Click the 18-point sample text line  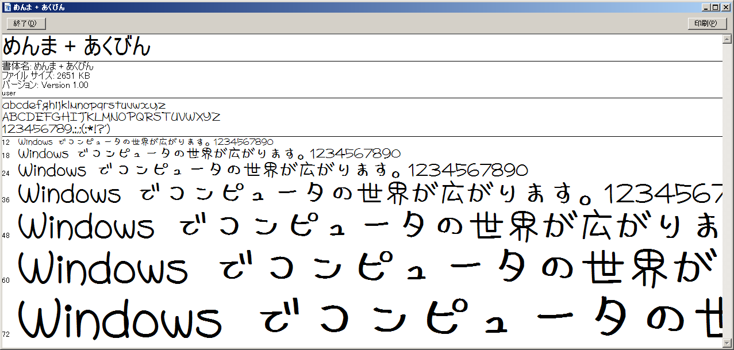click(209, 154)
